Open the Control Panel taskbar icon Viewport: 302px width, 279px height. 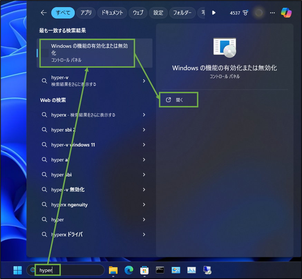176,270
